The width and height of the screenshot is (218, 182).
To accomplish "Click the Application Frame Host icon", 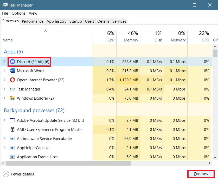I will tap(12, 157).
